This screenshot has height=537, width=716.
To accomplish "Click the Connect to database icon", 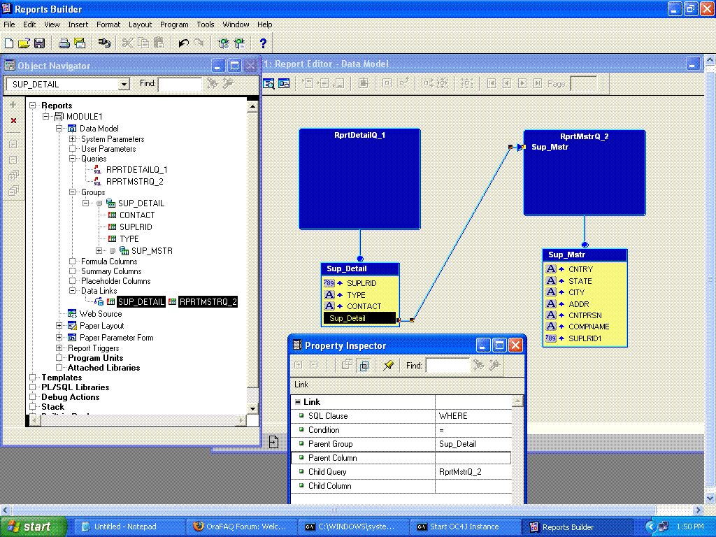I will (x=104, y=43).
